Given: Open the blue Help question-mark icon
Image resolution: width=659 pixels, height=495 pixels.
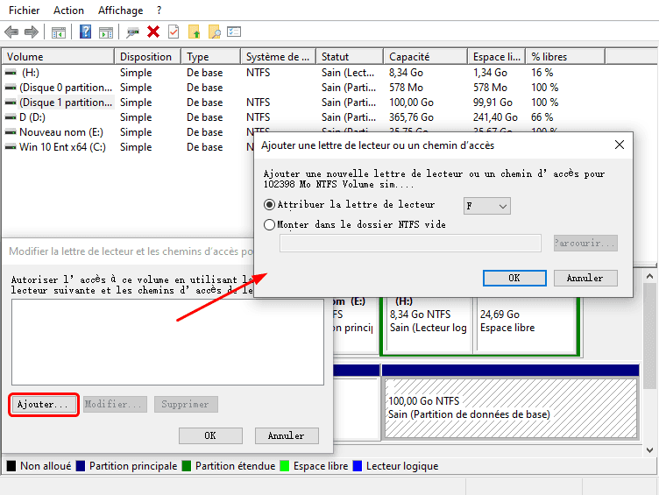Looking at the screenshot, I should coord(85,32).
